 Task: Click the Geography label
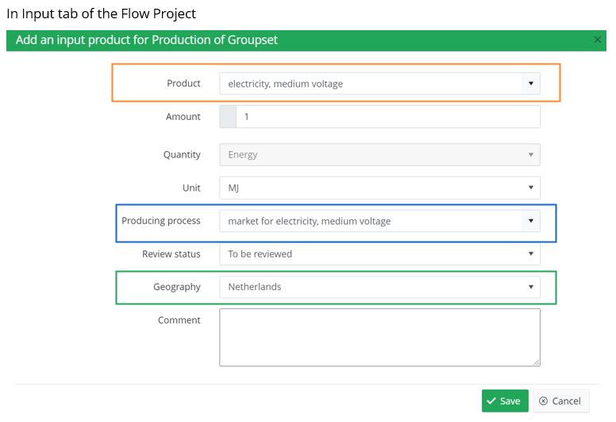(x=177, y=287)
